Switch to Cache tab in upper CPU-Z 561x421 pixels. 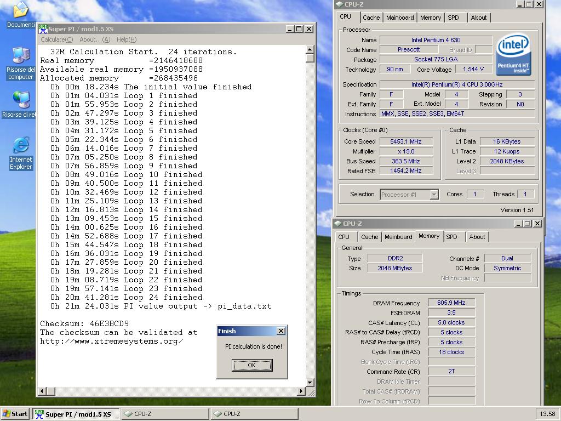371,18
